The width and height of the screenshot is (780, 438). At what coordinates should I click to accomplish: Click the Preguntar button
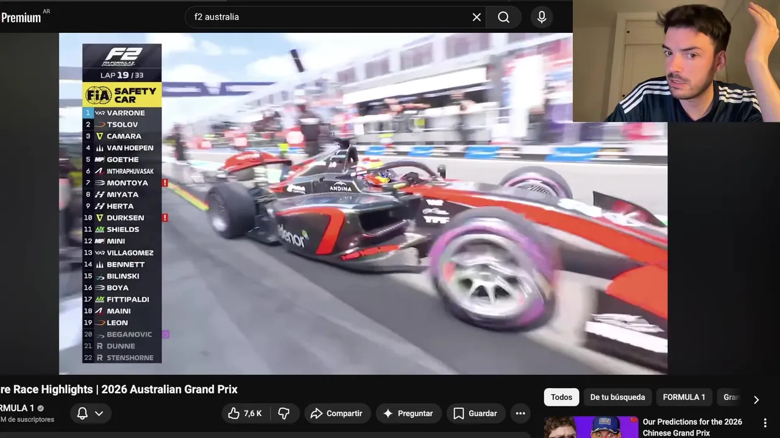coord(408,414)
